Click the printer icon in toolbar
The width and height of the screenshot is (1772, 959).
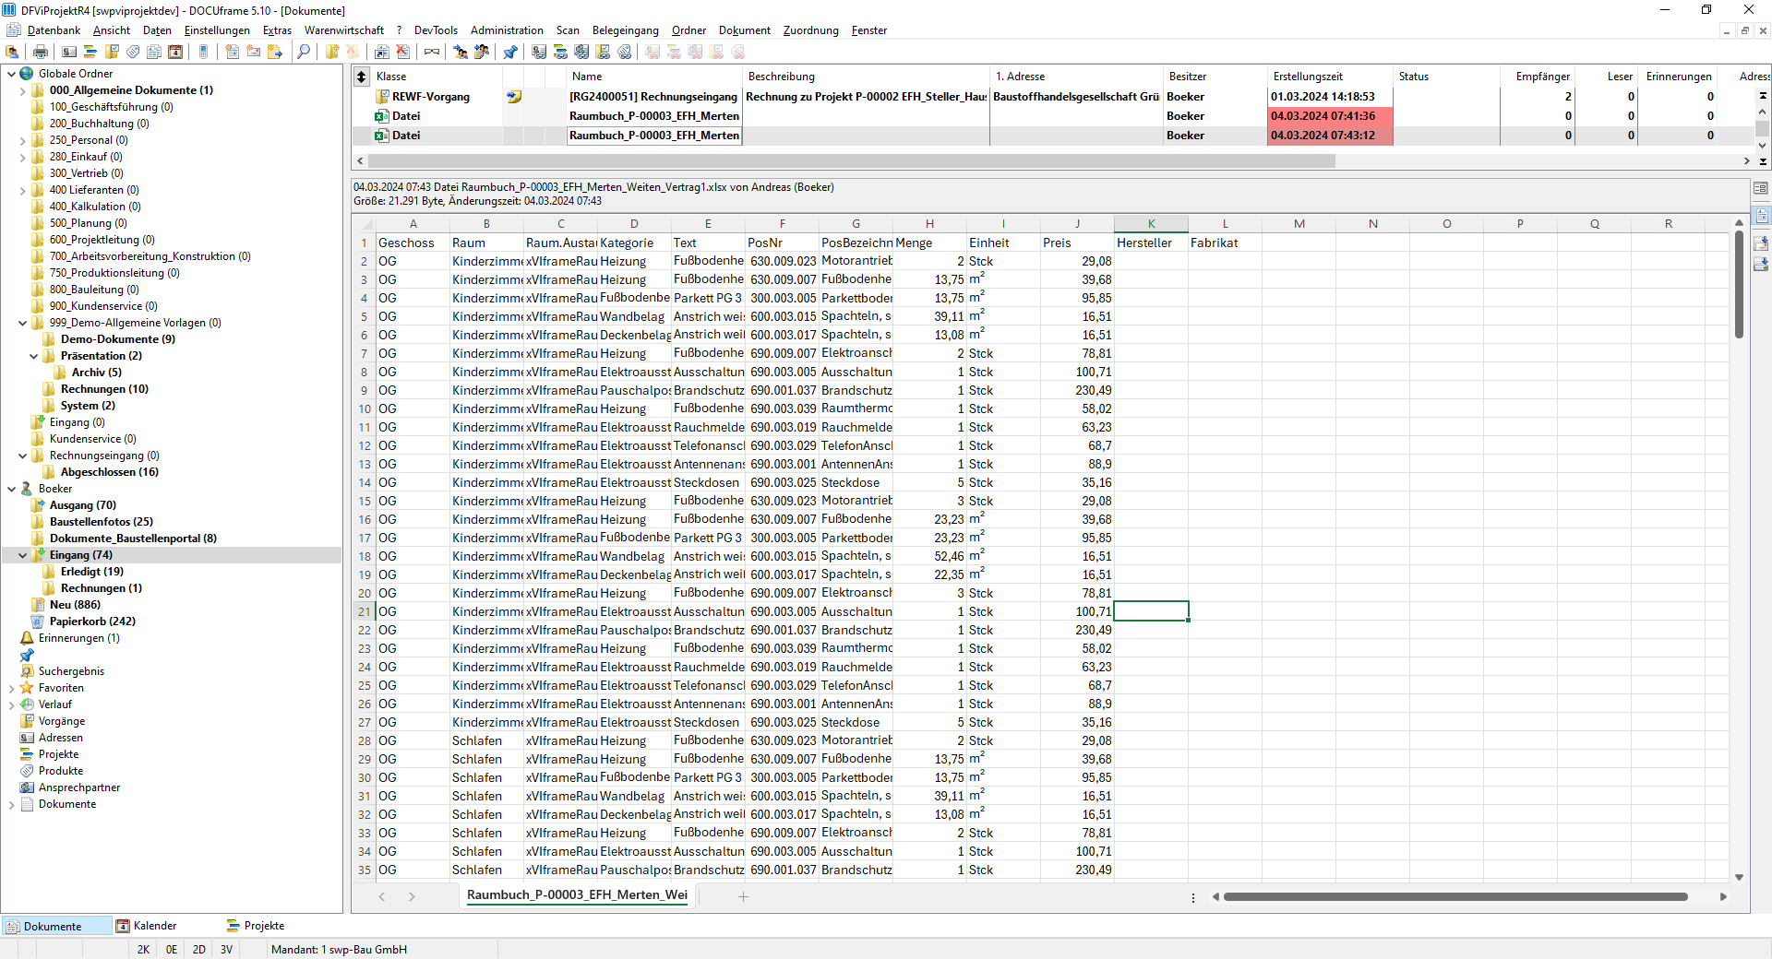[41, 52]
